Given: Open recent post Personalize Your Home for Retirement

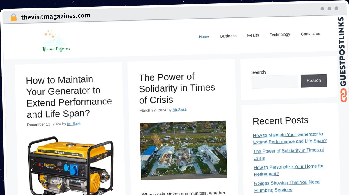Looking at the screenshot, I should 289,170.
